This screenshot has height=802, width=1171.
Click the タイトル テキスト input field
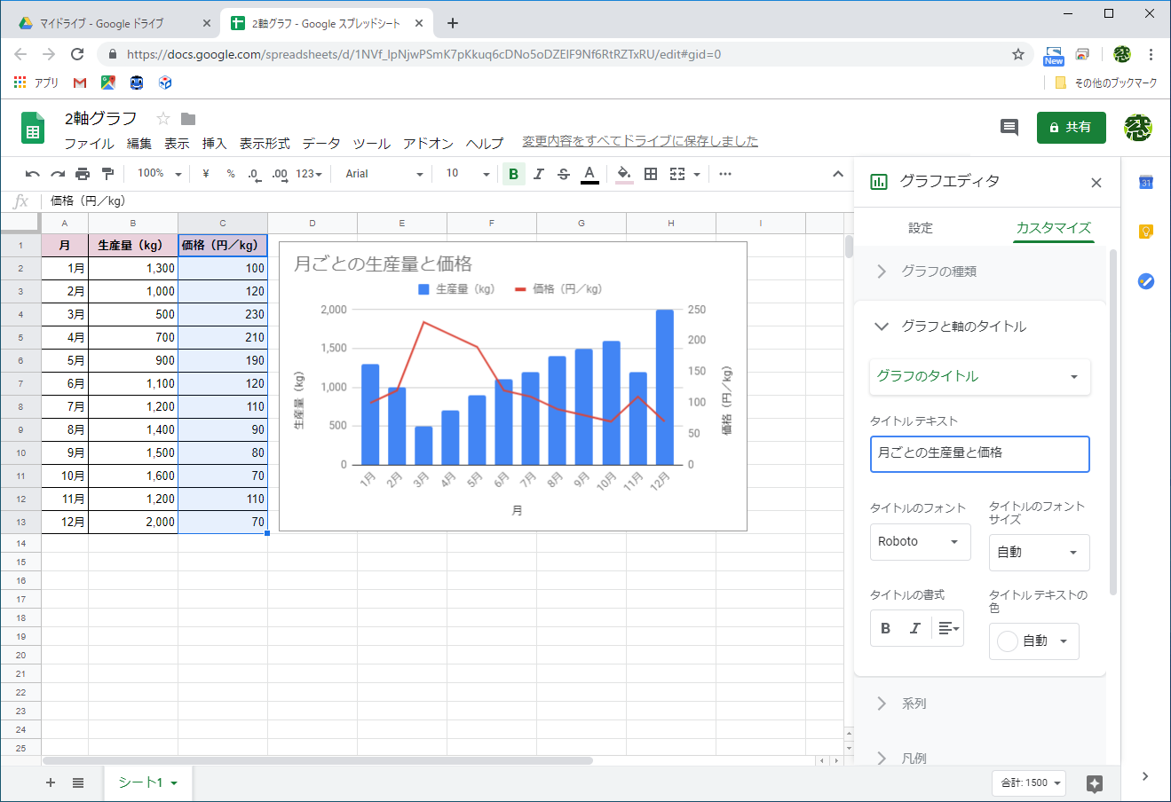pos(979,453)
